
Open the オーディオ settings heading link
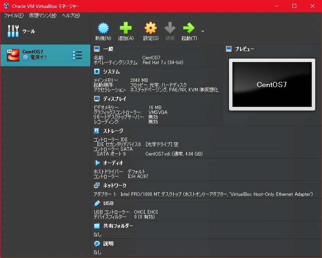point(113,163)
